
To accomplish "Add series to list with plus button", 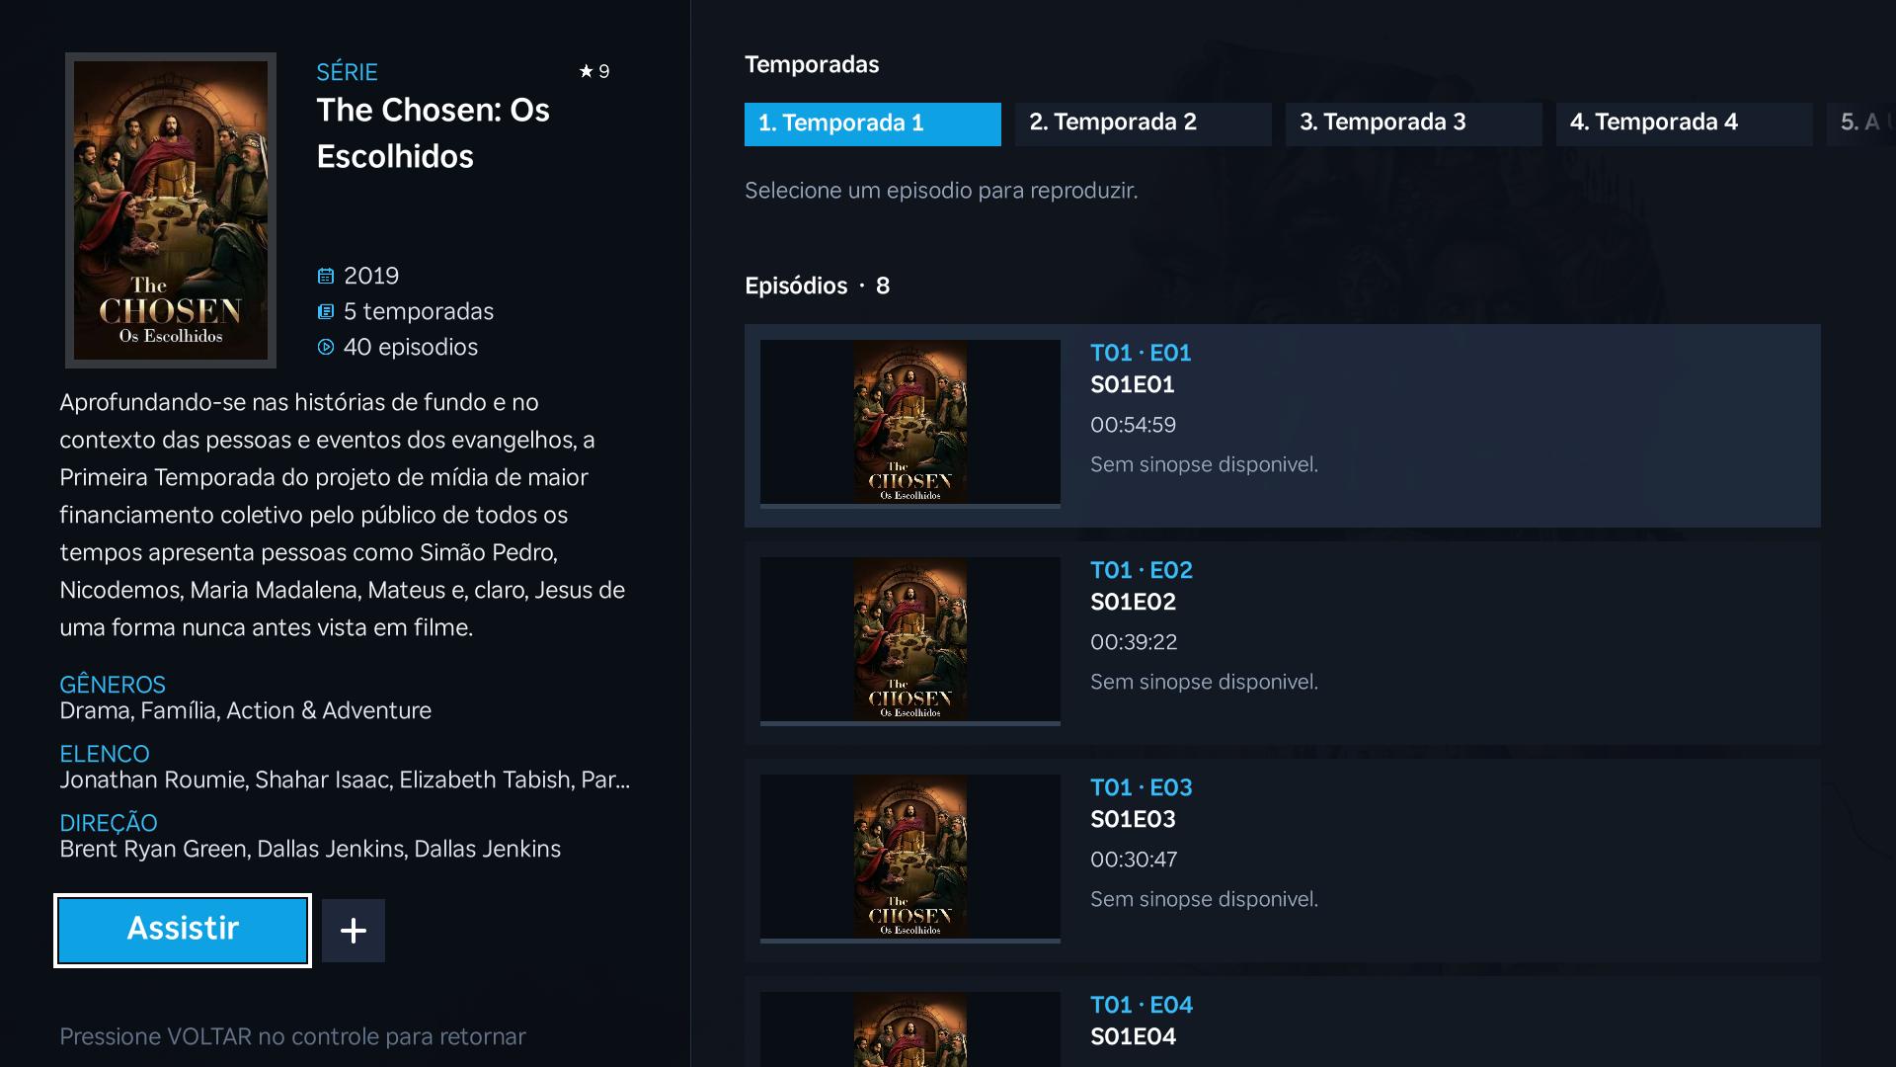I will click(x=354, y=930).
